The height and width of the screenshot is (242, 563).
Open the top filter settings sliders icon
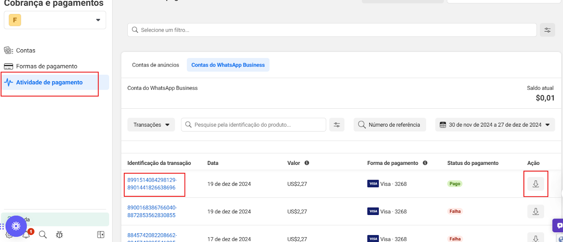547,30
